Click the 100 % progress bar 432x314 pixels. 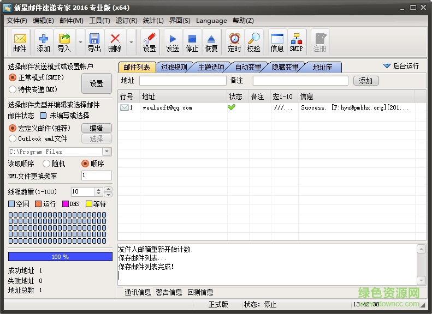click(60, 256)
